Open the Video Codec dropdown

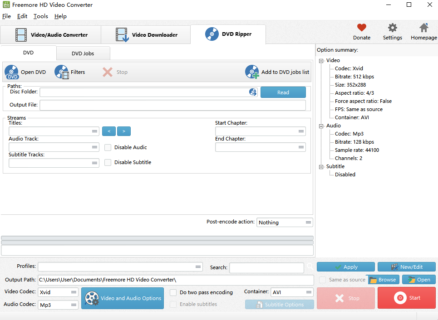(58, 292)
